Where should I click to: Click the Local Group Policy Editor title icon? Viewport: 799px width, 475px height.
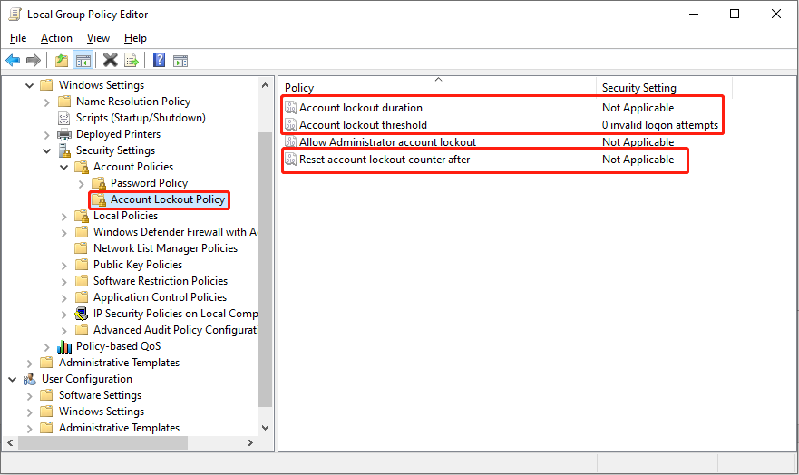[x=15, y=15]
